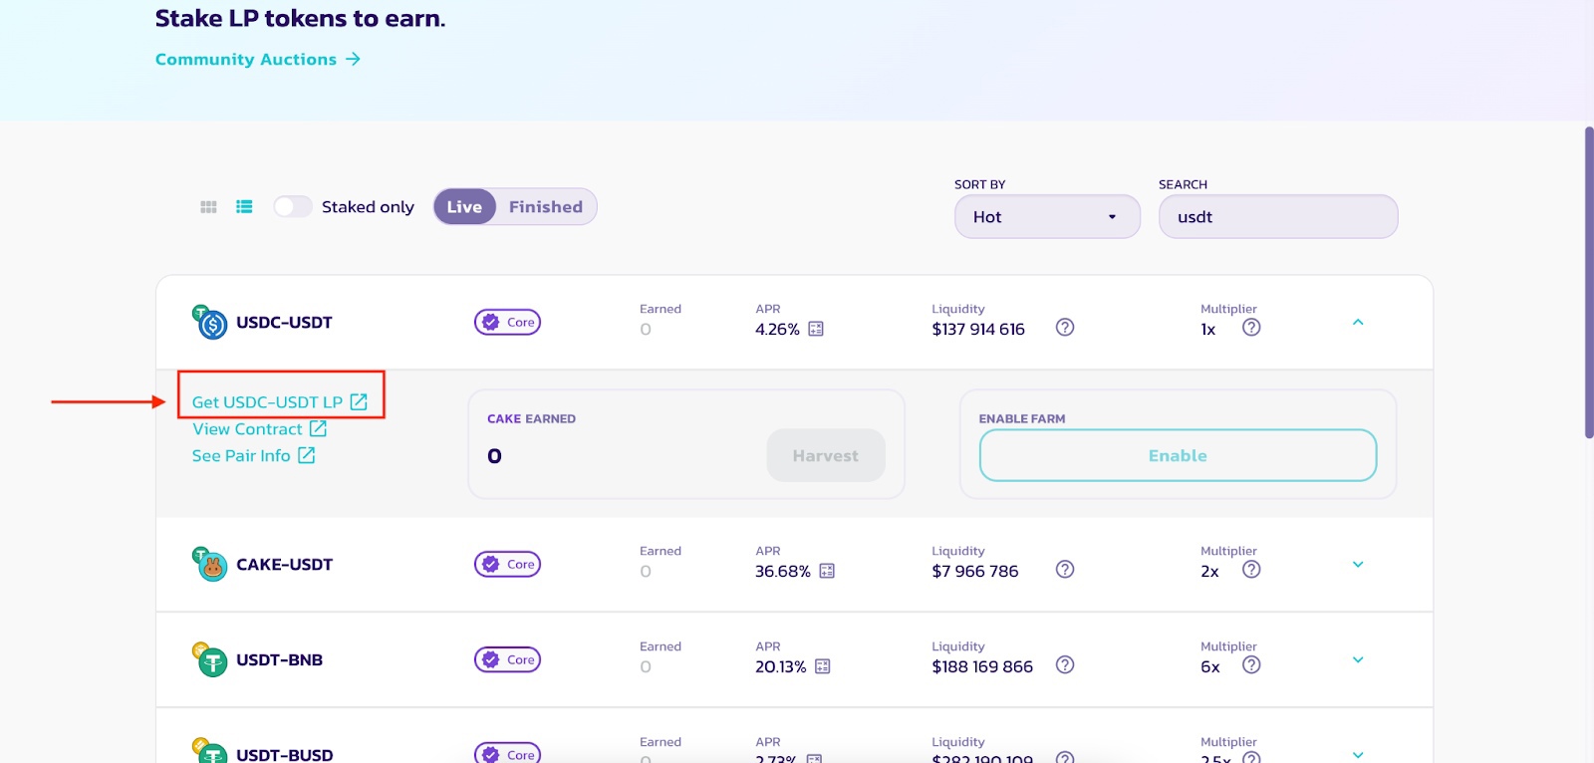
Task: Click the CAKE-USDT token pair icon
Action: (x=209, y=564)
